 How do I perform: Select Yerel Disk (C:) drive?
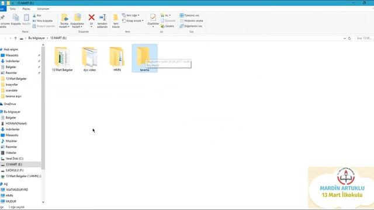pyautogui.click(x=14, y=159)
